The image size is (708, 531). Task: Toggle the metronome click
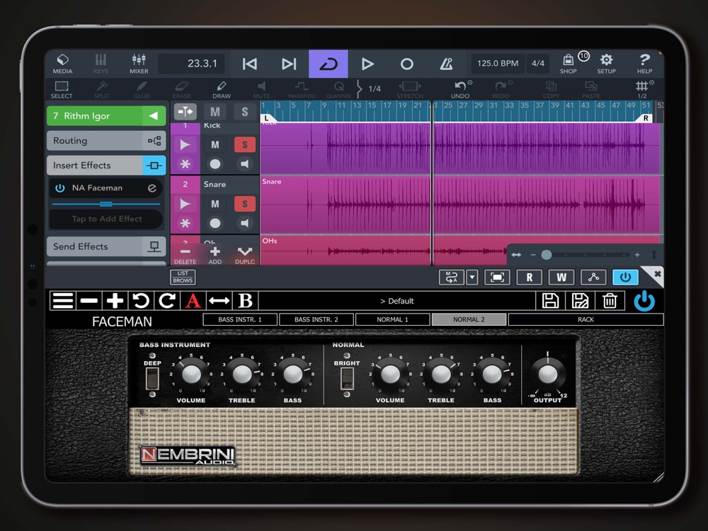[446, 64]
